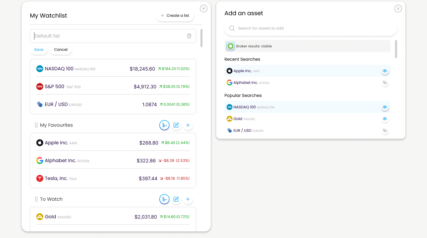
Task: Click the Gold logo in To Watch
Action: click(40, 217)
